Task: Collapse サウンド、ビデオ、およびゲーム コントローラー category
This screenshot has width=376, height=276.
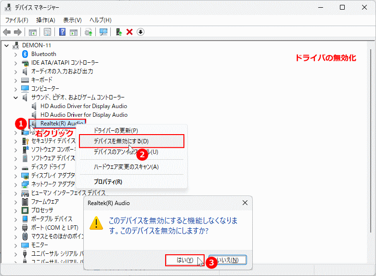Action: click(x=15, y=97)
